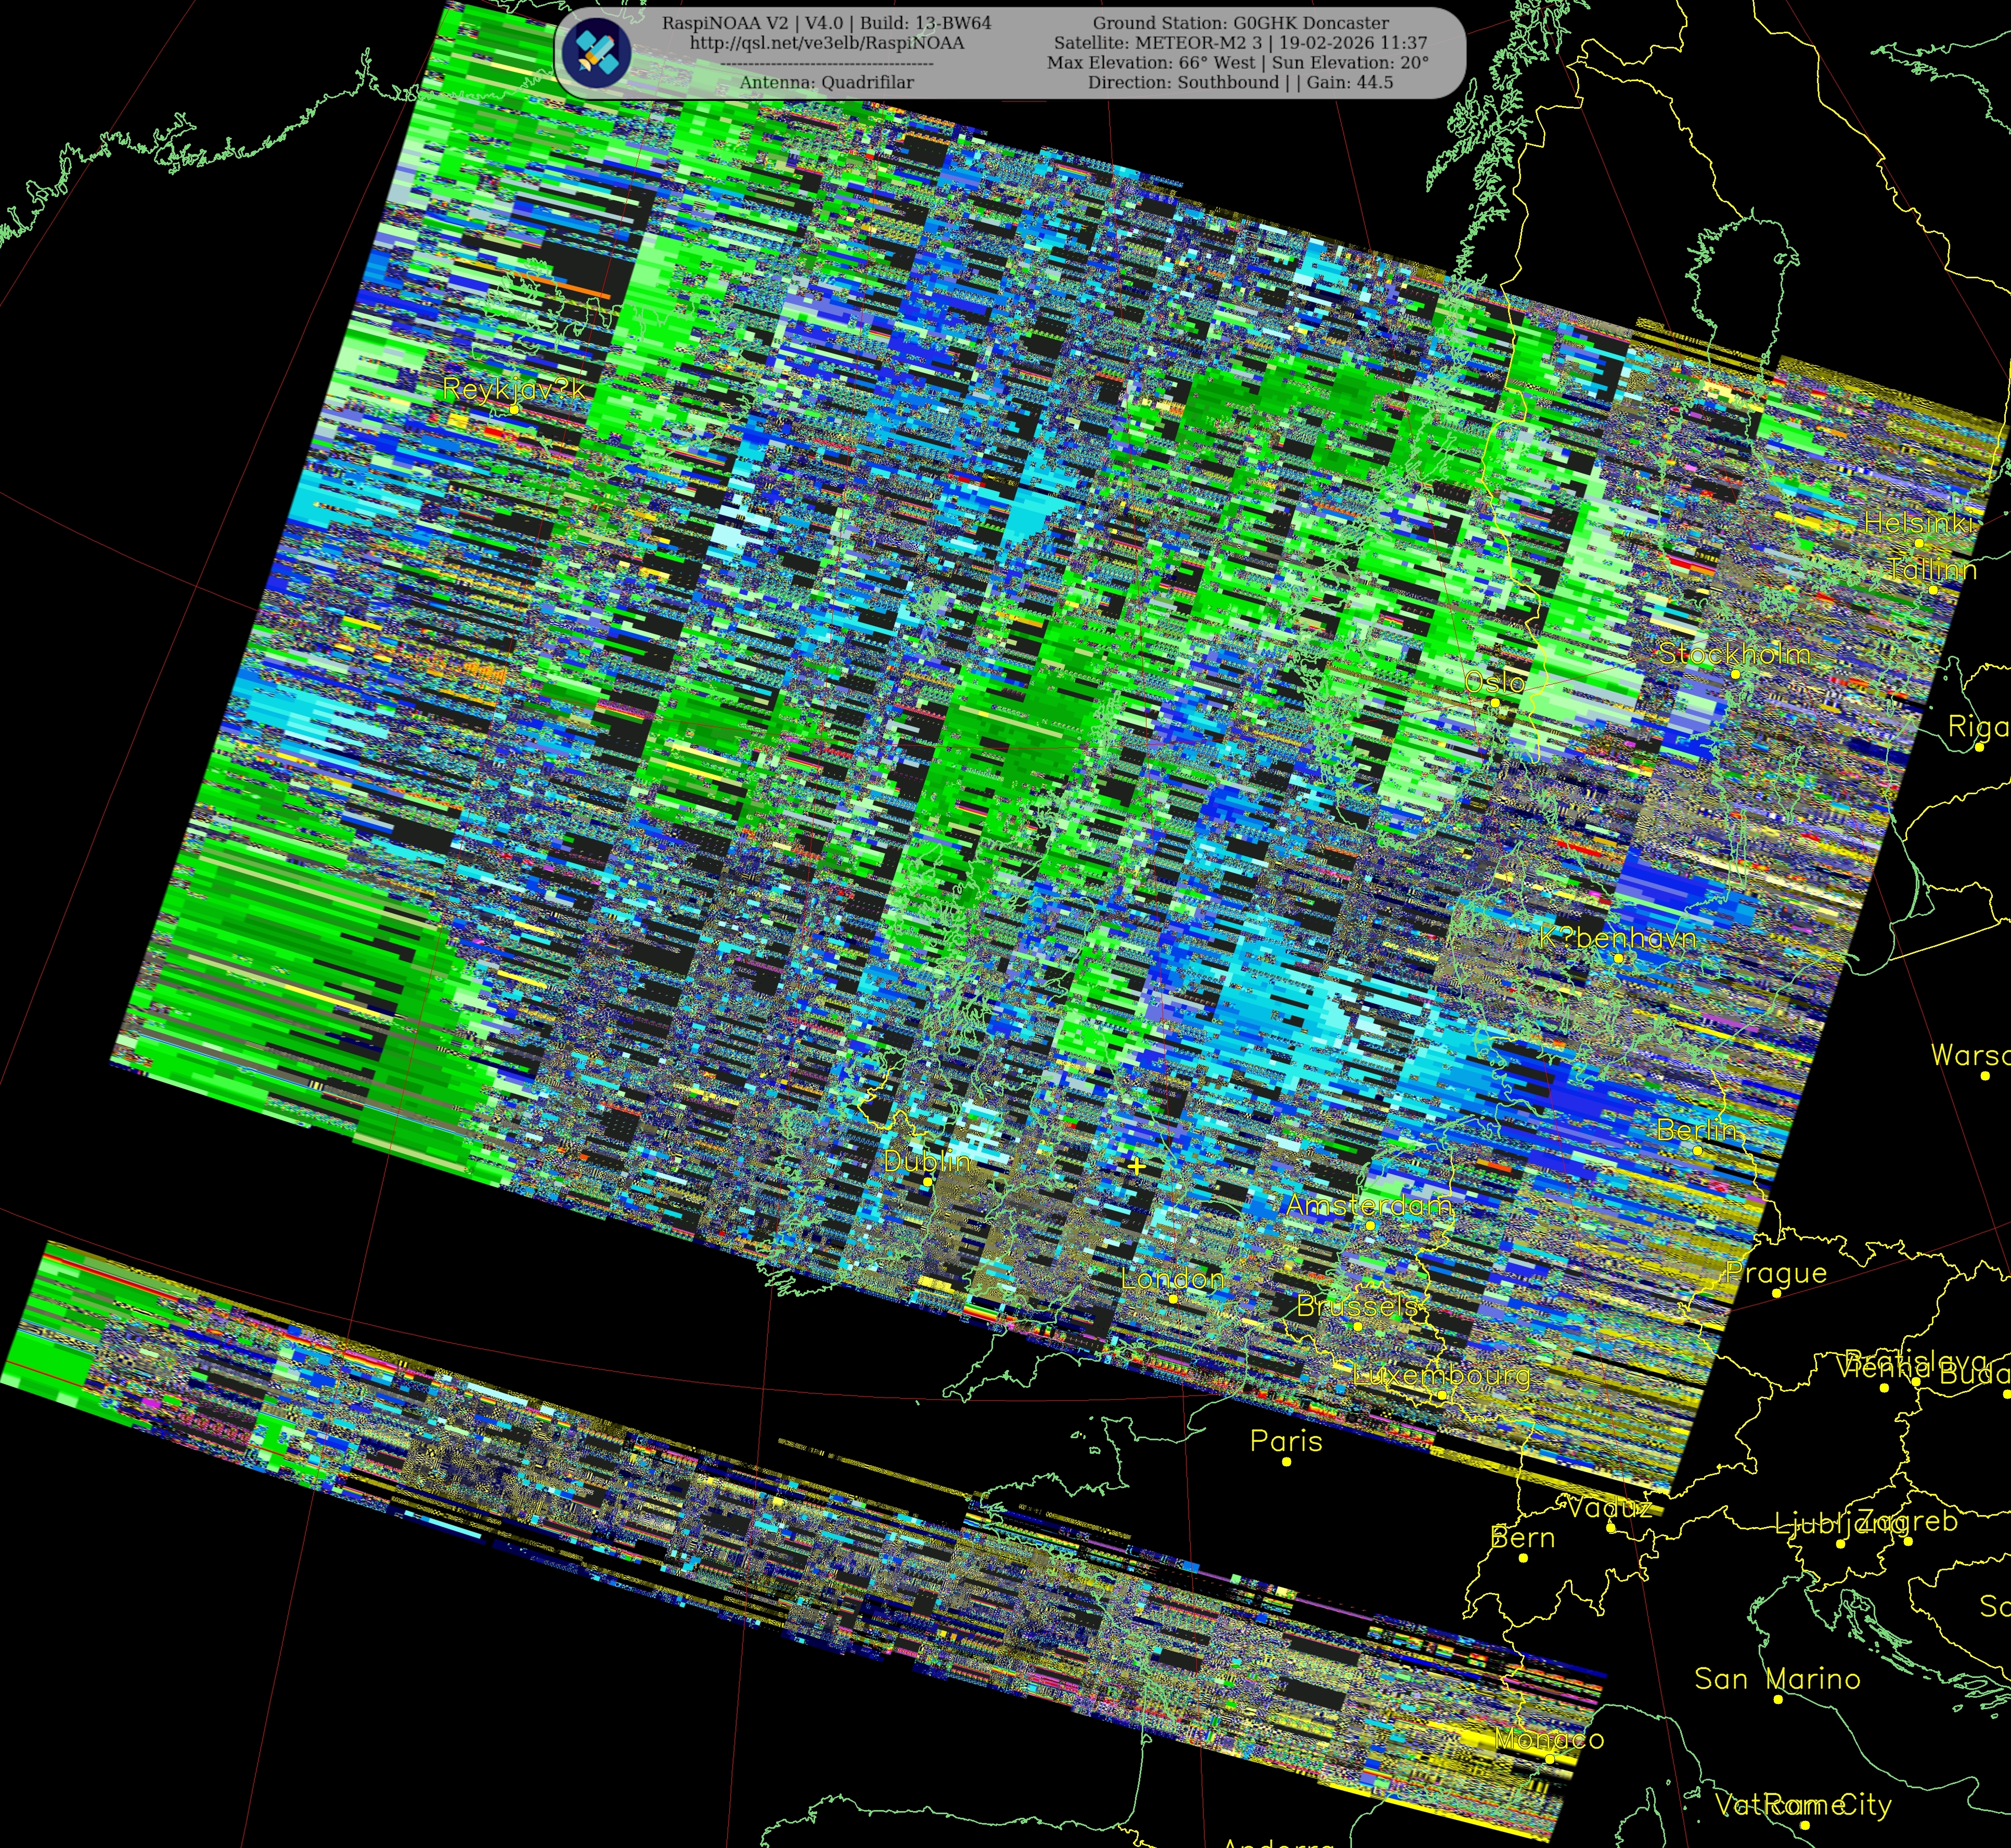Select the Monaco label near the swath edge

1549,1739
